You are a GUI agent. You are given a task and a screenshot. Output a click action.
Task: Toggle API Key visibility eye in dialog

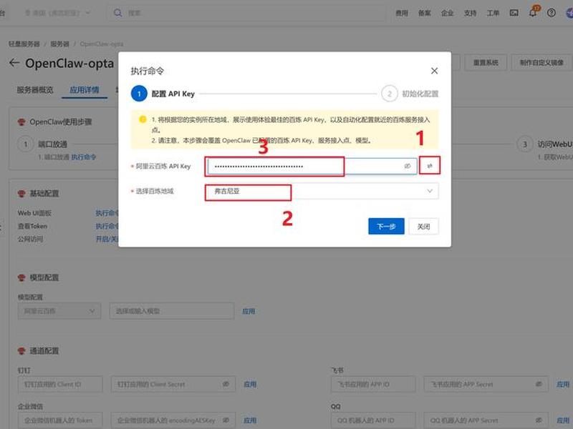click(x=407, y=167)
